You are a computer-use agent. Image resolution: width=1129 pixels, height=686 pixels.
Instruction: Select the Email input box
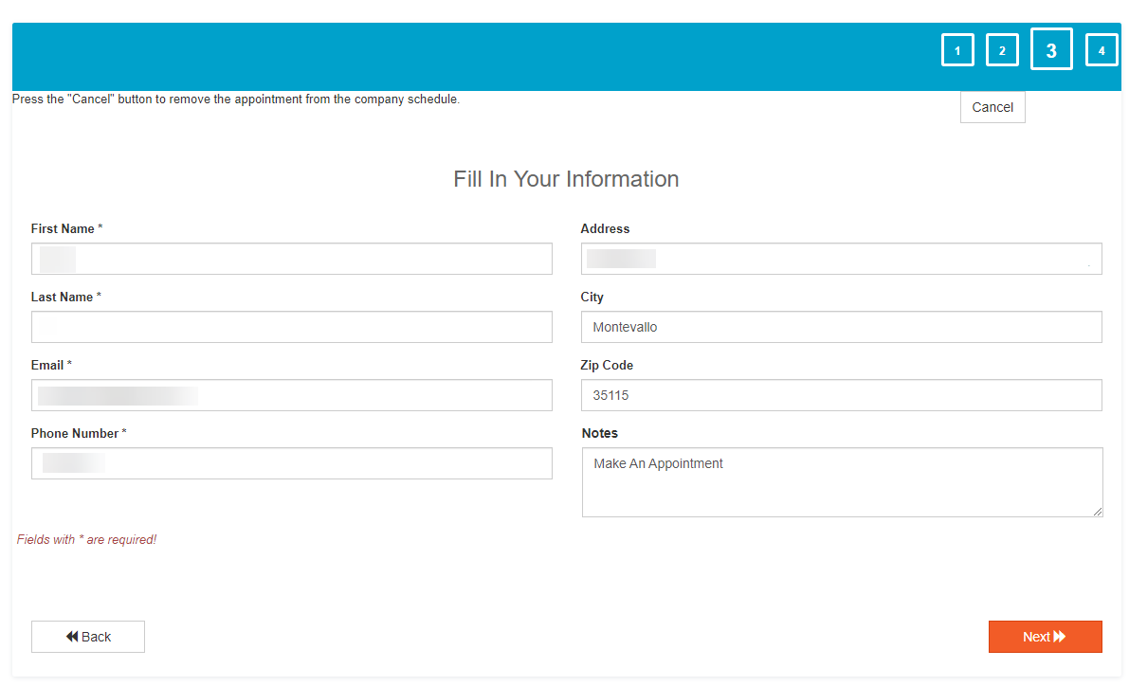click(291, 395)
